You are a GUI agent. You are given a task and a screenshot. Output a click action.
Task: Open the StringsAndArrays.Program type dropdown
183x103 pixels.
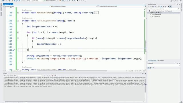pyautogui.click(x=74, y=6)
